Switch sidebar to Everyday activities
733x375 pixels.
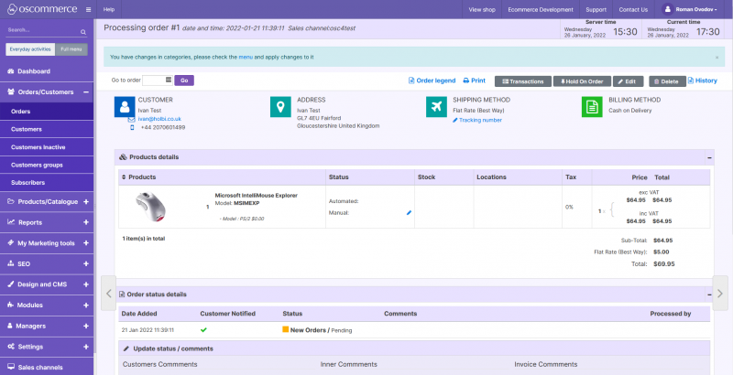[x=29, y=49]
